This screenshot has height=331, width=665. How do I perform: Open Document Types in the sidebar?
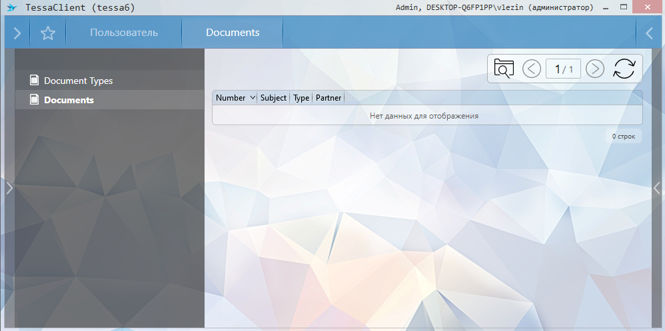[x=78, y=81]
